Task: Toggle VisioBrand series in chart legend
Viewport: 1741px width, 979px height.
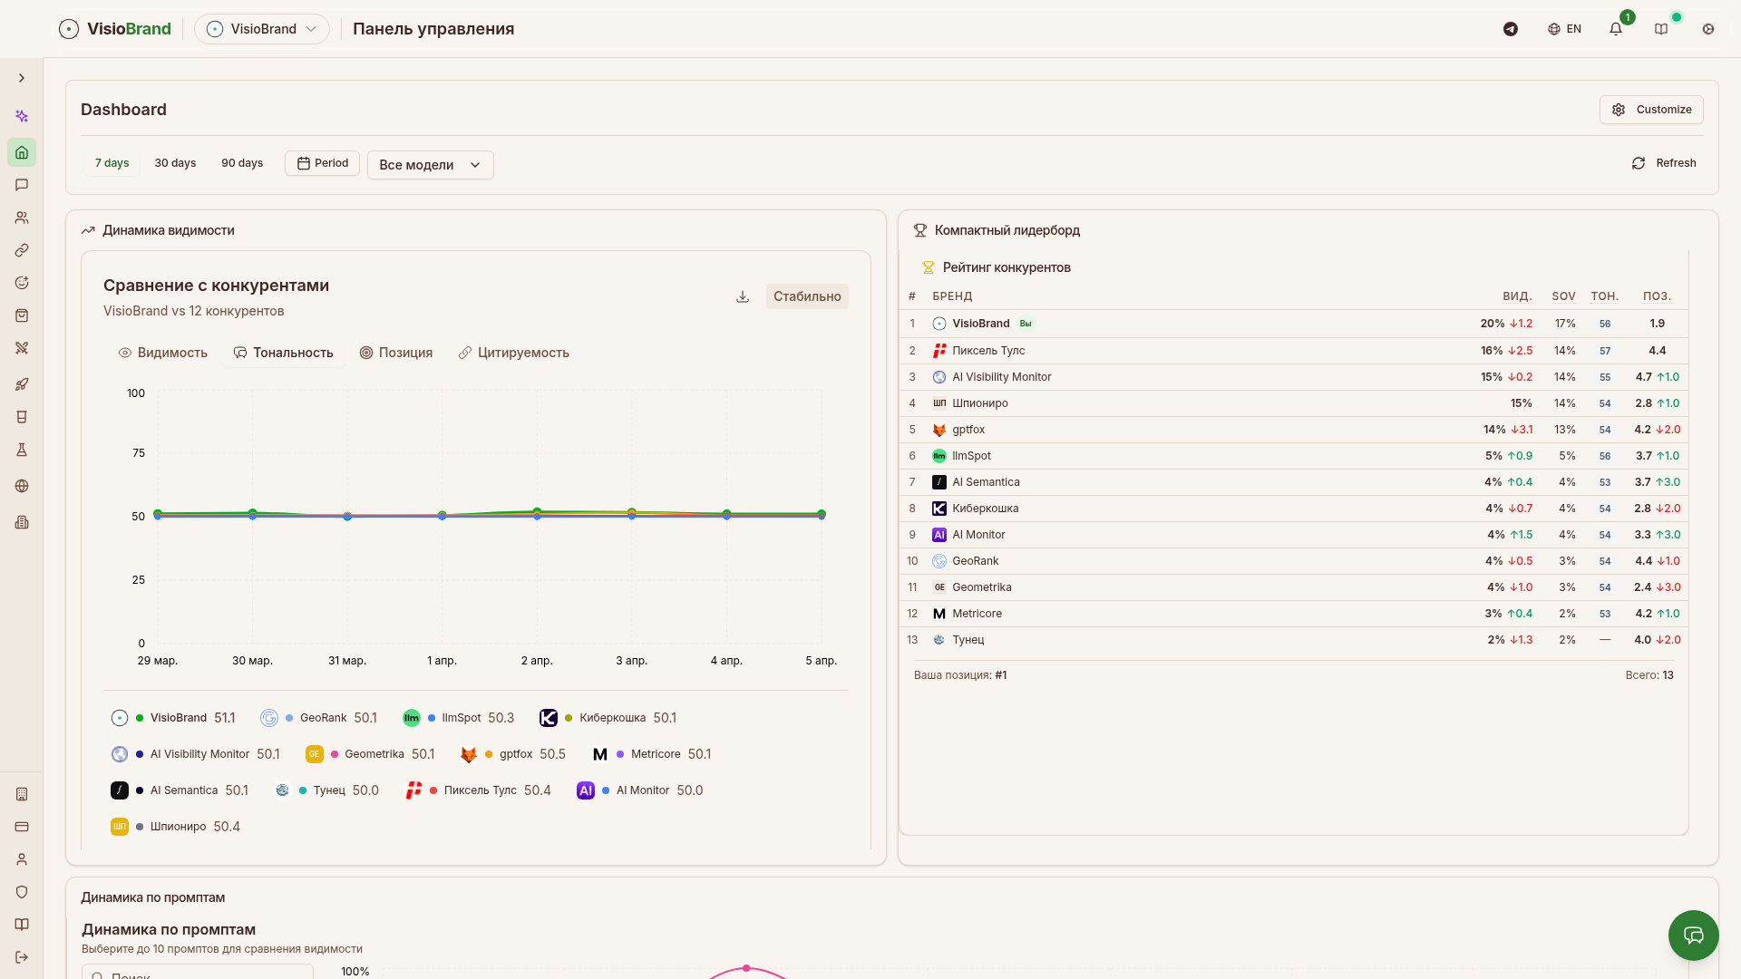Action: (178, 718)
